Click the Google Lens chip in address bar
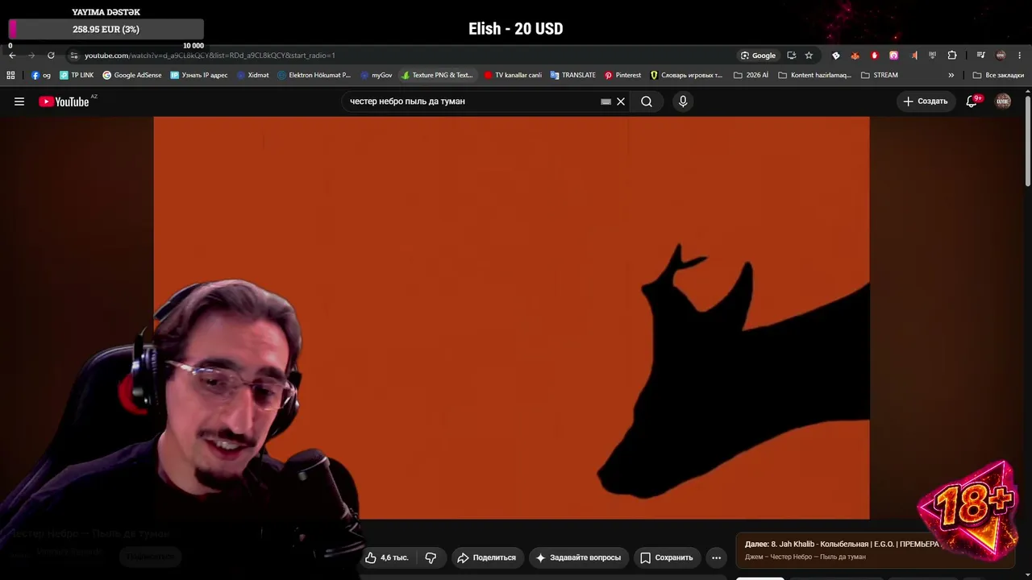The image size is (1032, 580). point(758,56)
